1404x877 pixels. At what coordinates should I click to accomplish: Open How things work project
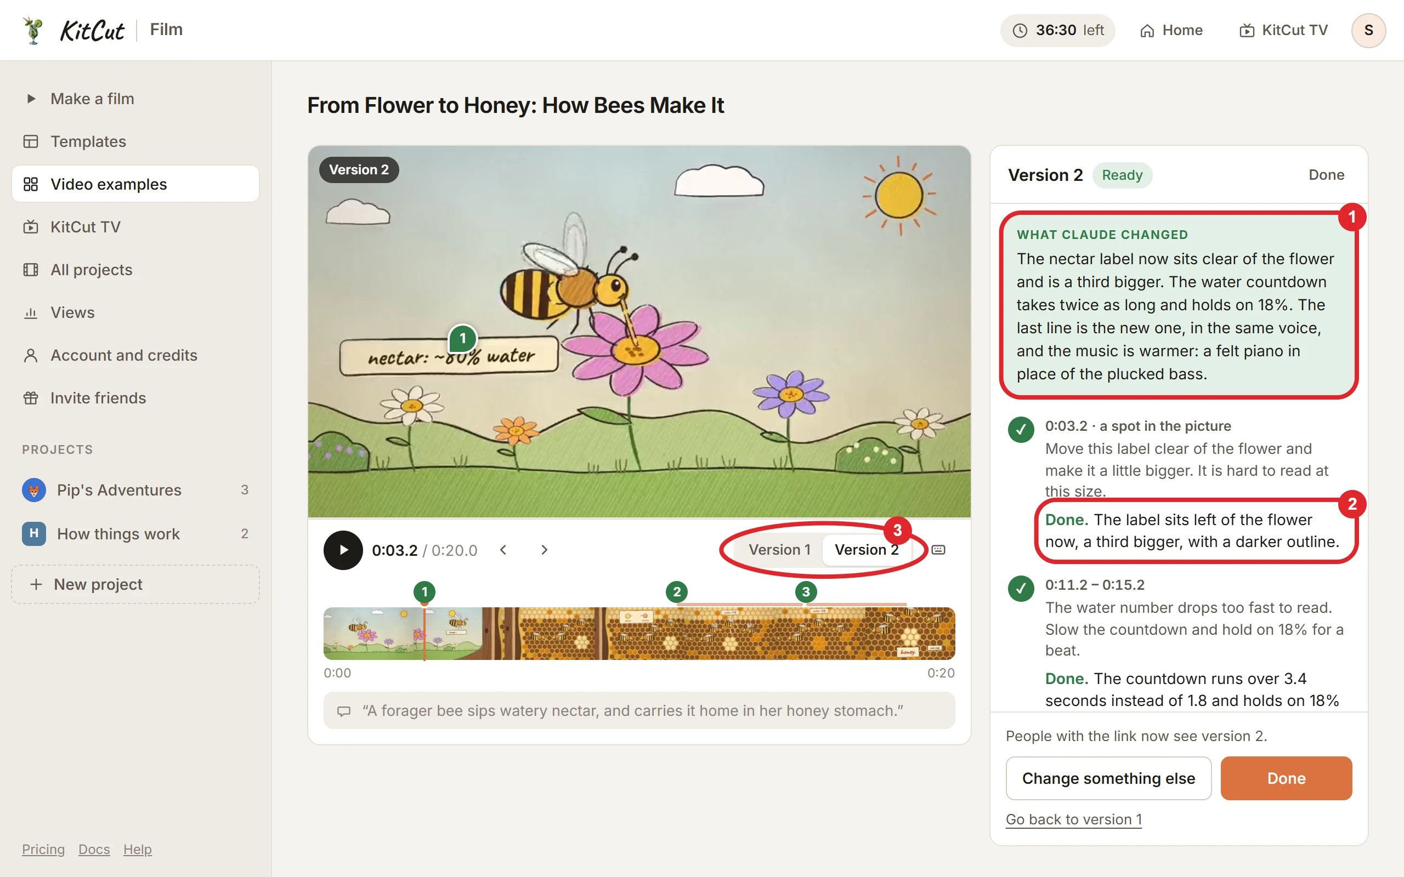pos(135,534)
